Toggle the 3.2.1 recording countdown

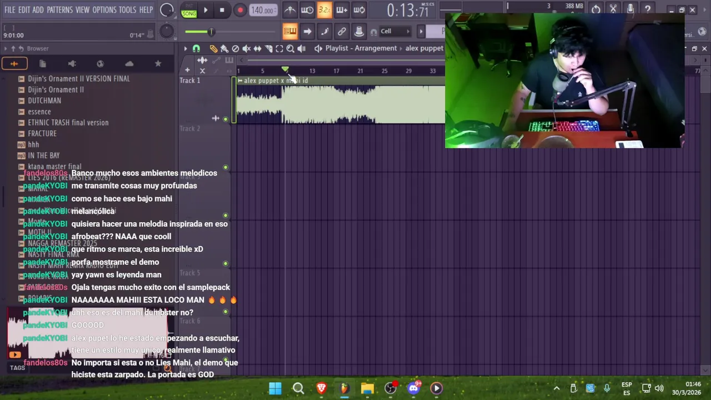point(324,9)
